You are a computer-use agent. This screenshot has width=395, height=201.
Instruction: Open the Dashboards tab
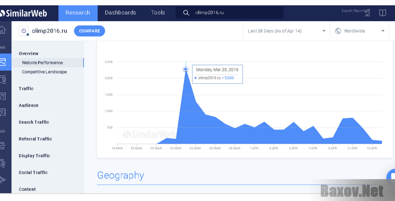pos(120,13)
